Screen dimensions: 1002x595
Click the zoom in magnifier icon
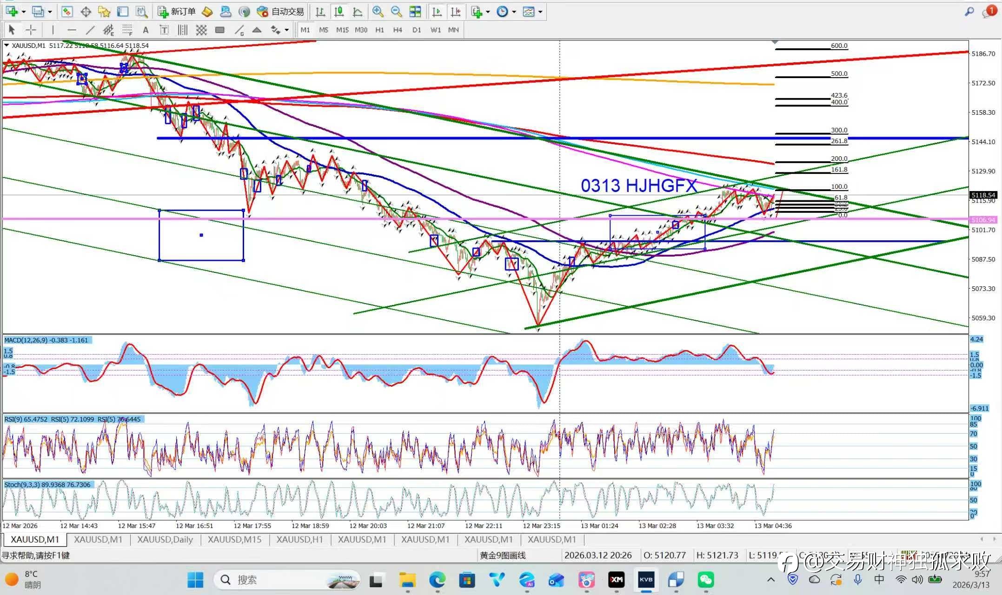pos(378,12)
